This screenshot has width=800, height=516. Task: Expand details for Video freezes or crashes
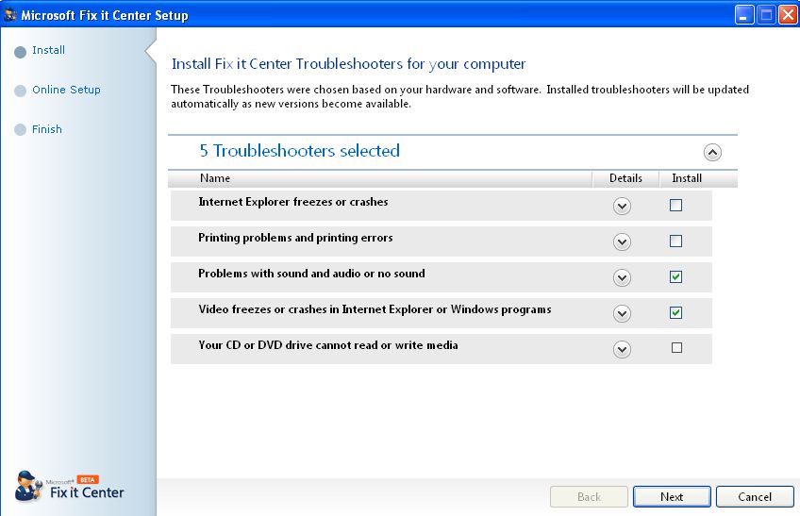coord(622,314)
